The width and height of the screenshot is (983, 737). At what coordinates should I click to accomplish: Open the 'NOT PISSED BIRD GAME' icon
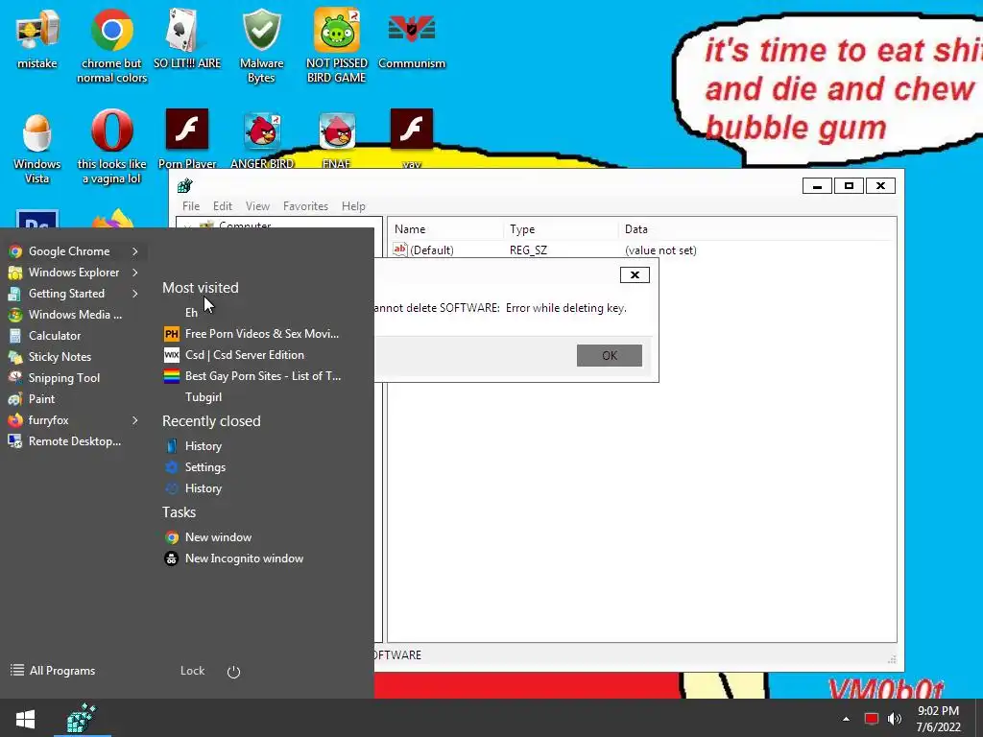click(337, 45)
